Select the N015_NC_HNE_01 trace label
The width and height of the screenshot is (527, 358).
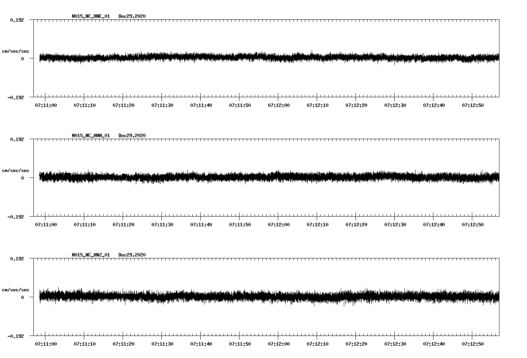[90, 16]
